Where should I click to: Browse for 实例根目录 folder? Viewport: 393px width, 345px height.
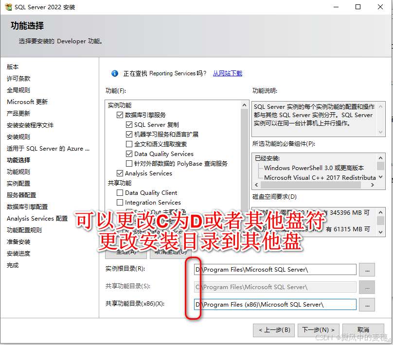click(x=367, y=270)
